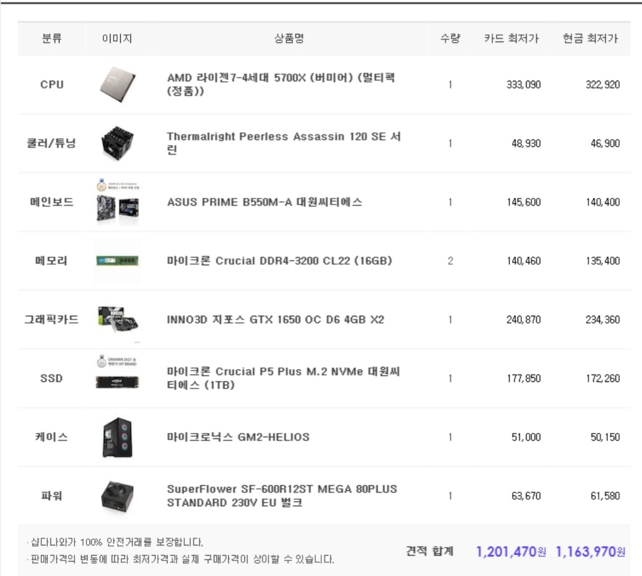Image resolution: width=642 pixels, height=576 pixels.
Task: Click the INNO3D GTX 1650 graphics card image
Action: click(x=118, y=319)
